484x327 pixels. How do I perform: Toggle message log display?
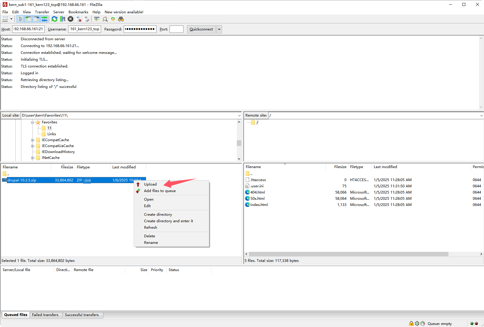pyautogui.click(x=20, y=19)
